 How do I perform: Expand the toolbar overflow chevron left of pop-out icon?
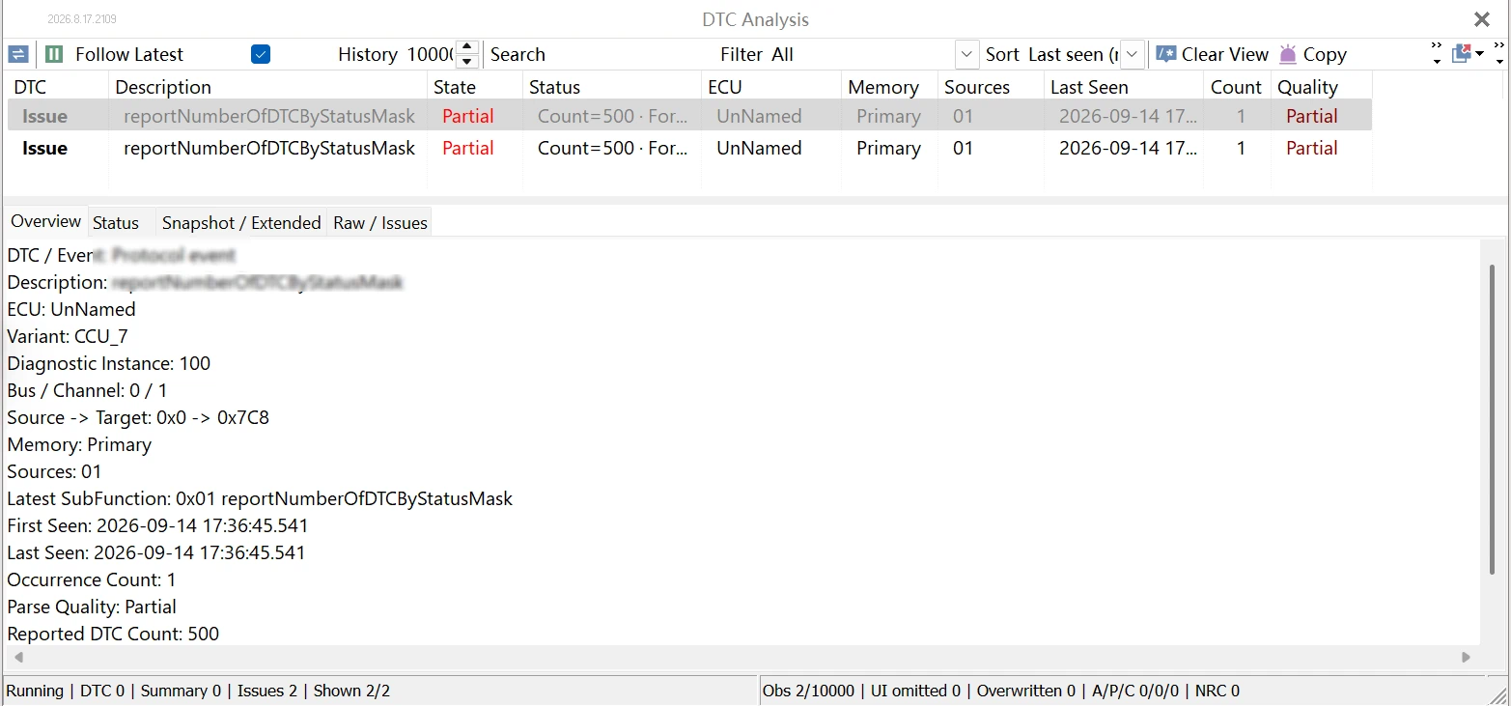(x=1437, y=54)
